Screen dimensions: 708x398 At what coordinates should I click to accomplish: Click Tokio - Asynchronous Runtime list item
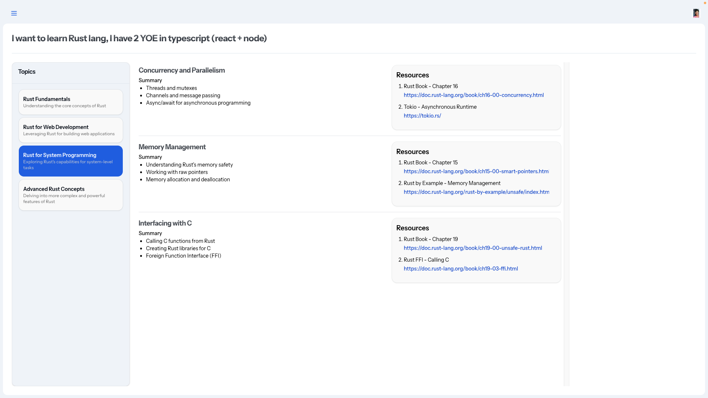pos(440,107)
